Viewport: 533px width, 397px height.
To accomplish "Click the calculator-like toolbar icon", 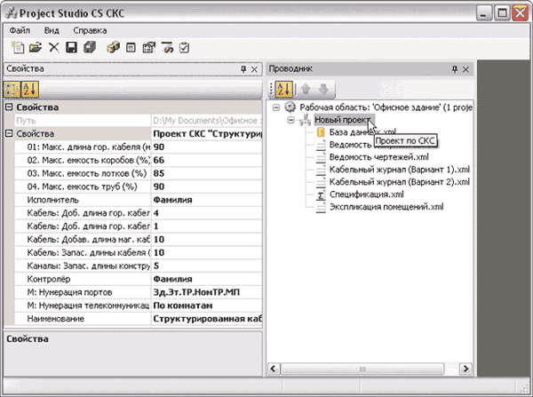I will click(x=131, y=48).
